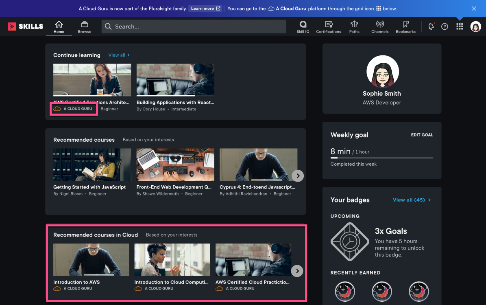Click the first recently earned badge
486x305 pixels.
pos(344,291)
